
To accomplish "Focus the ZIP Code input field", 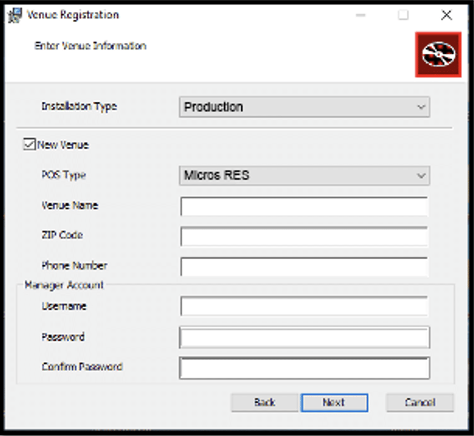I will click(304, 236).
